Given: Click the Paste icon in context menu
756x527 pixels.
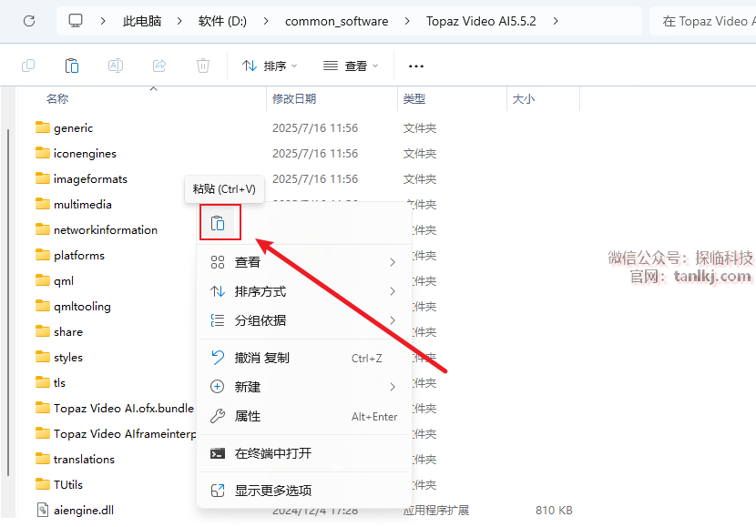Looking at the screenshot, I should (x=218, y=223).
